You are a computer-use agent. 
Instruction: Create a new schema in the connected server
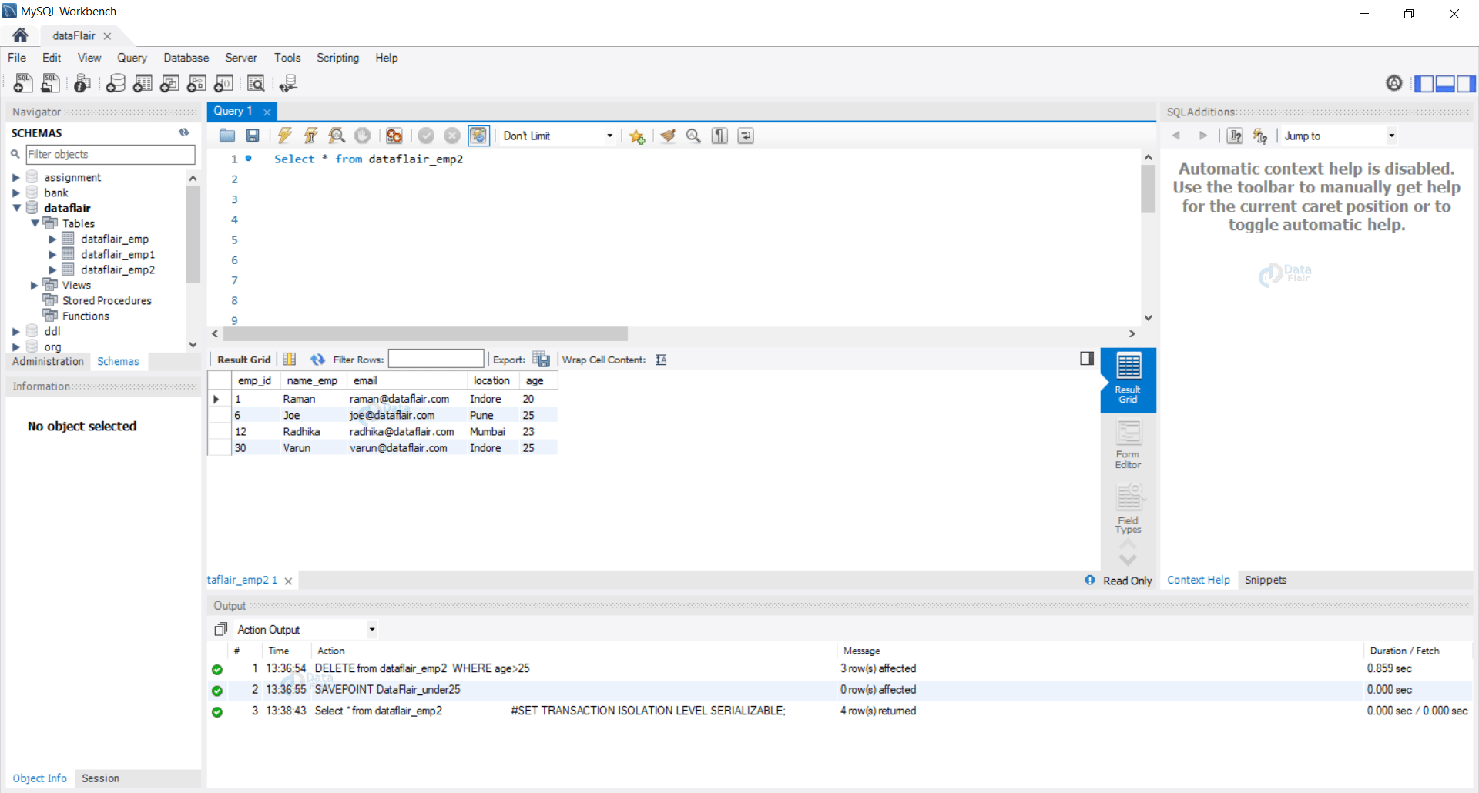tap(116, 83)
